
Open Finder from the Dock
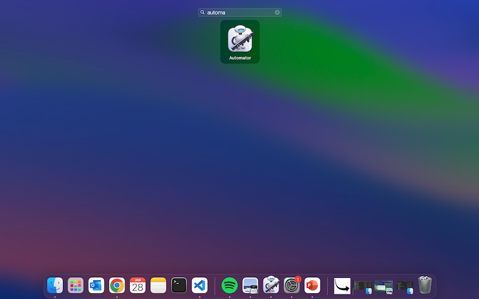[x=55, y=285]
